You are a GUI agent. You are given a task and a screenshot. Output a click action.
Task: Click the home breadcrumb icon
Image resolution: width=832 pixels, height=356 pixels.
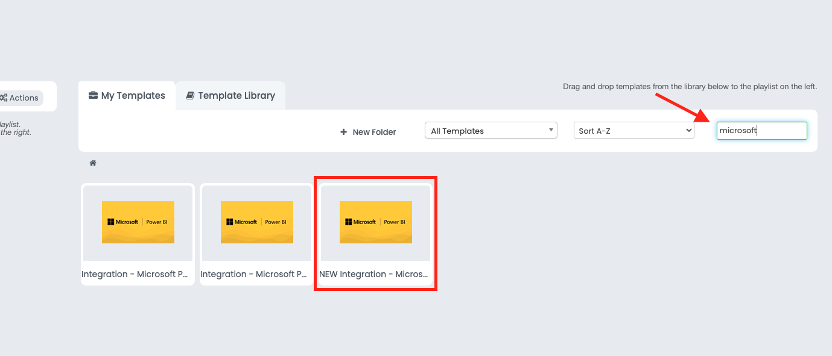point(93,163)
